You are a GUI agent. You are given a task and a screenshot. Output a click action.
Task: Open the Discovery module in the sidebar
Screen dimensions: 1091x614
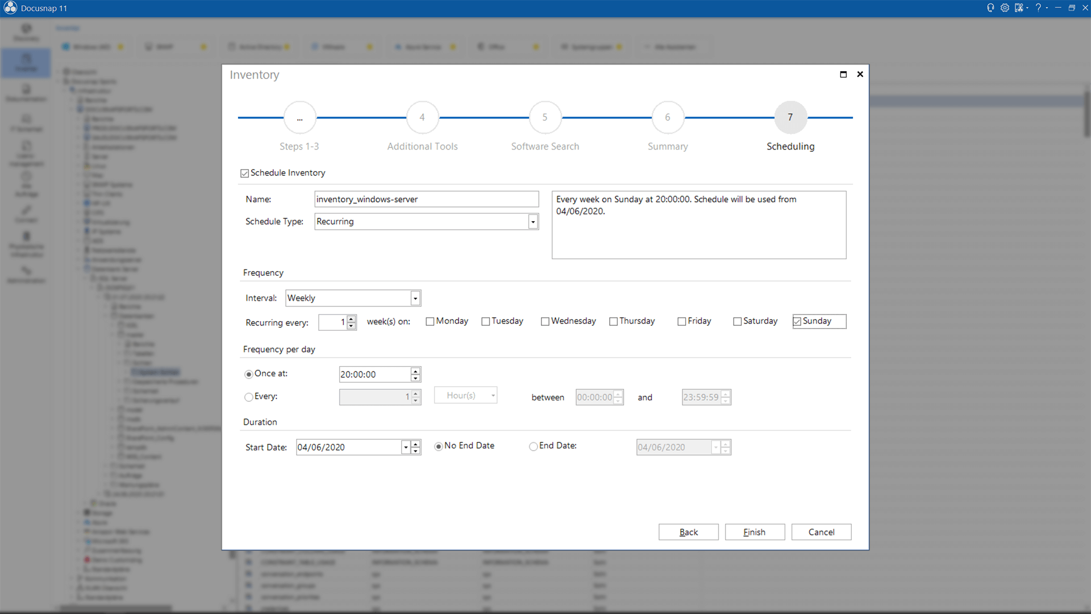point(26,32)
